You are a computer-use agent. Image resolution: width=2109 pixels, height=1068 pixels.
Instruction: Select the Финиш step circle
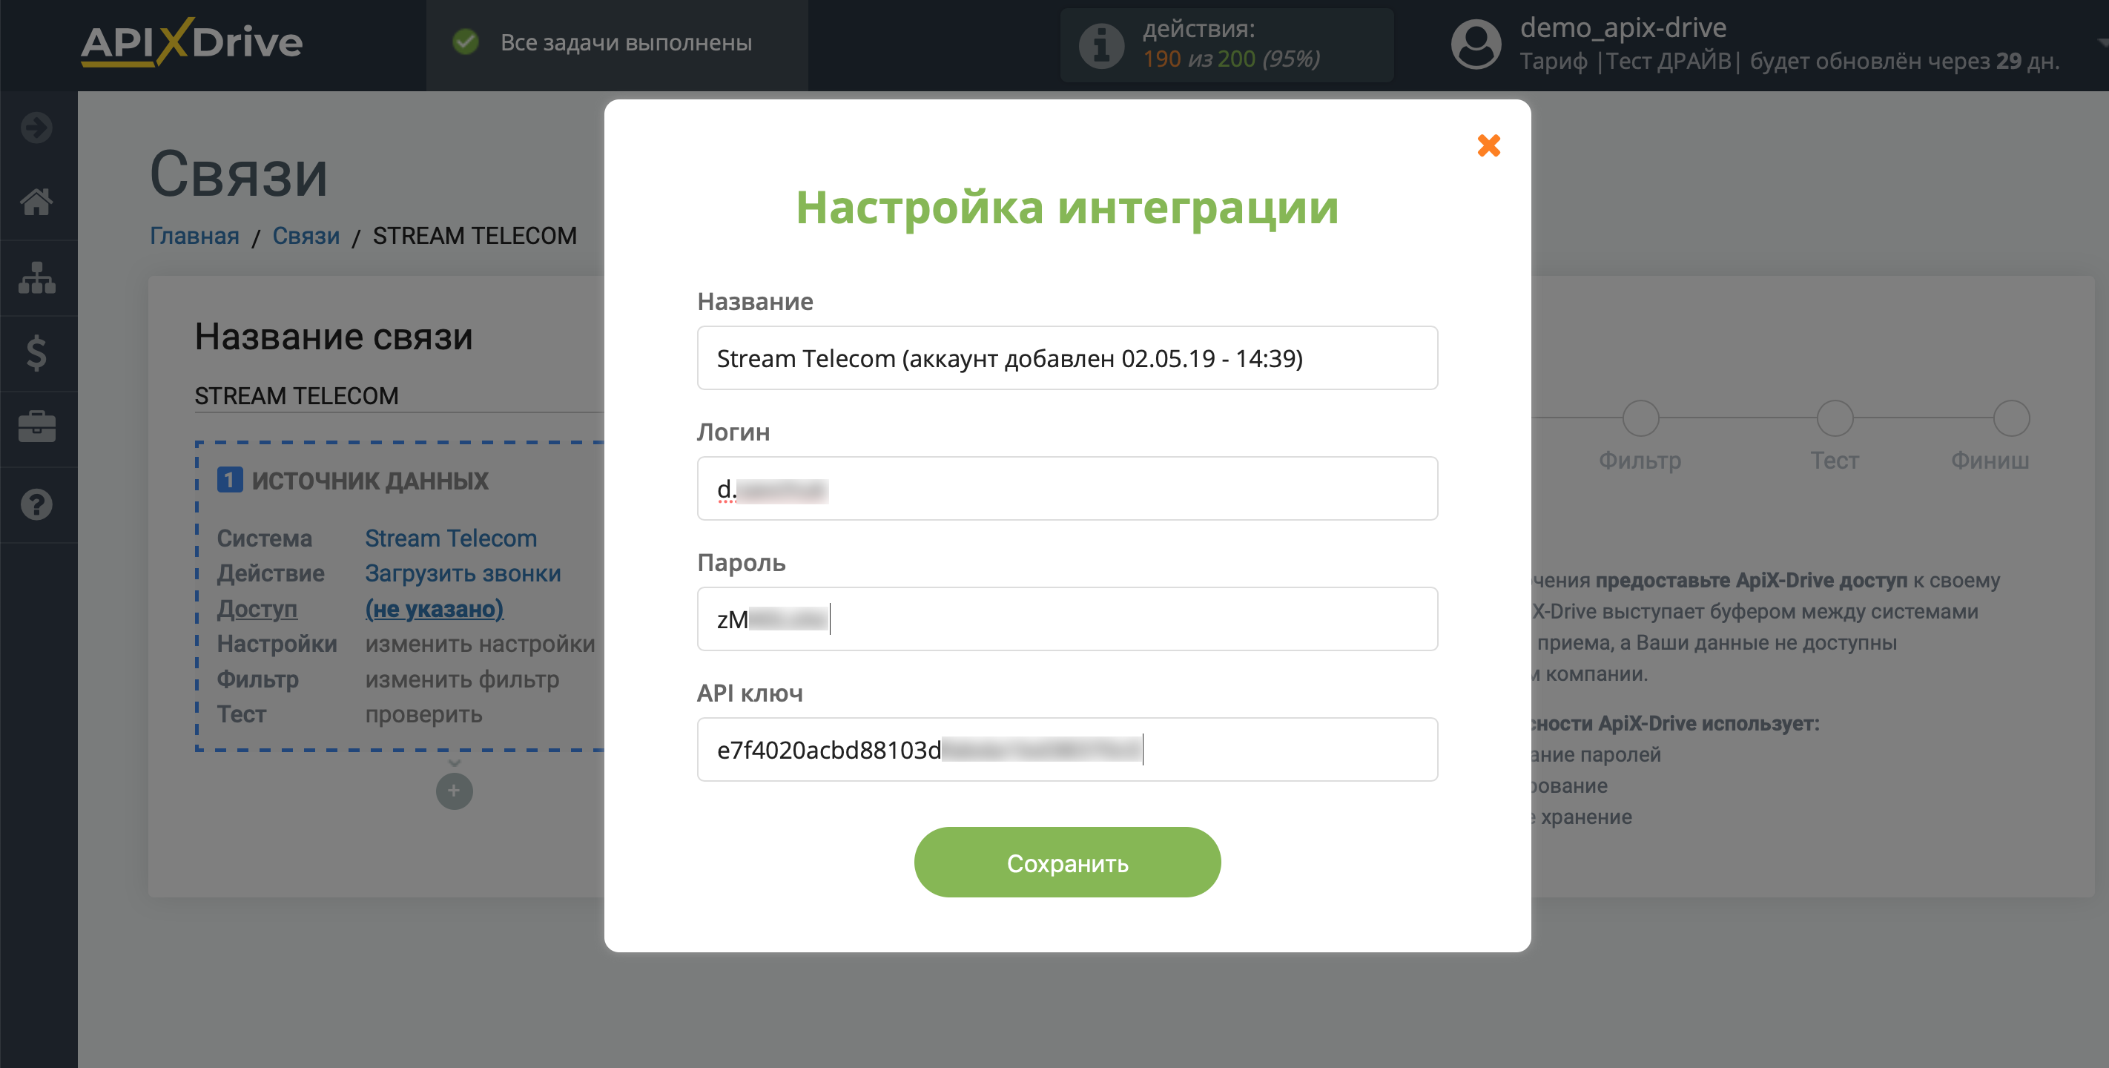click(2011, 418)
